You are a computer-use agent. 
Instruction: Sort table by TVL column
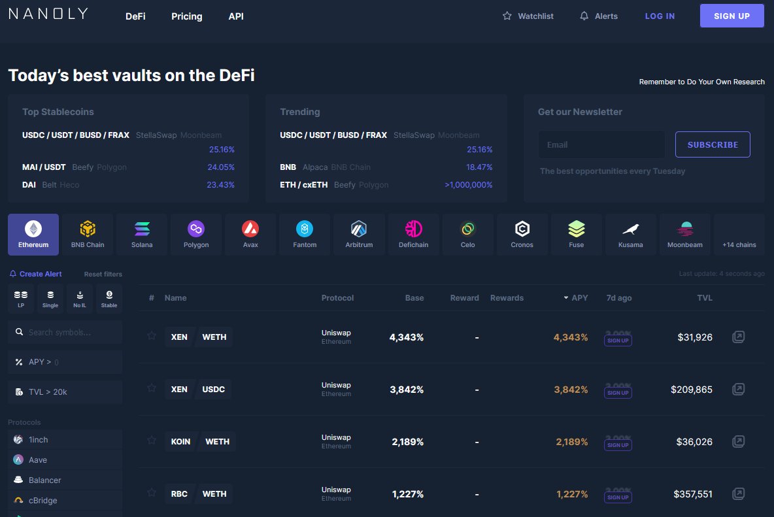coord(705,298)
